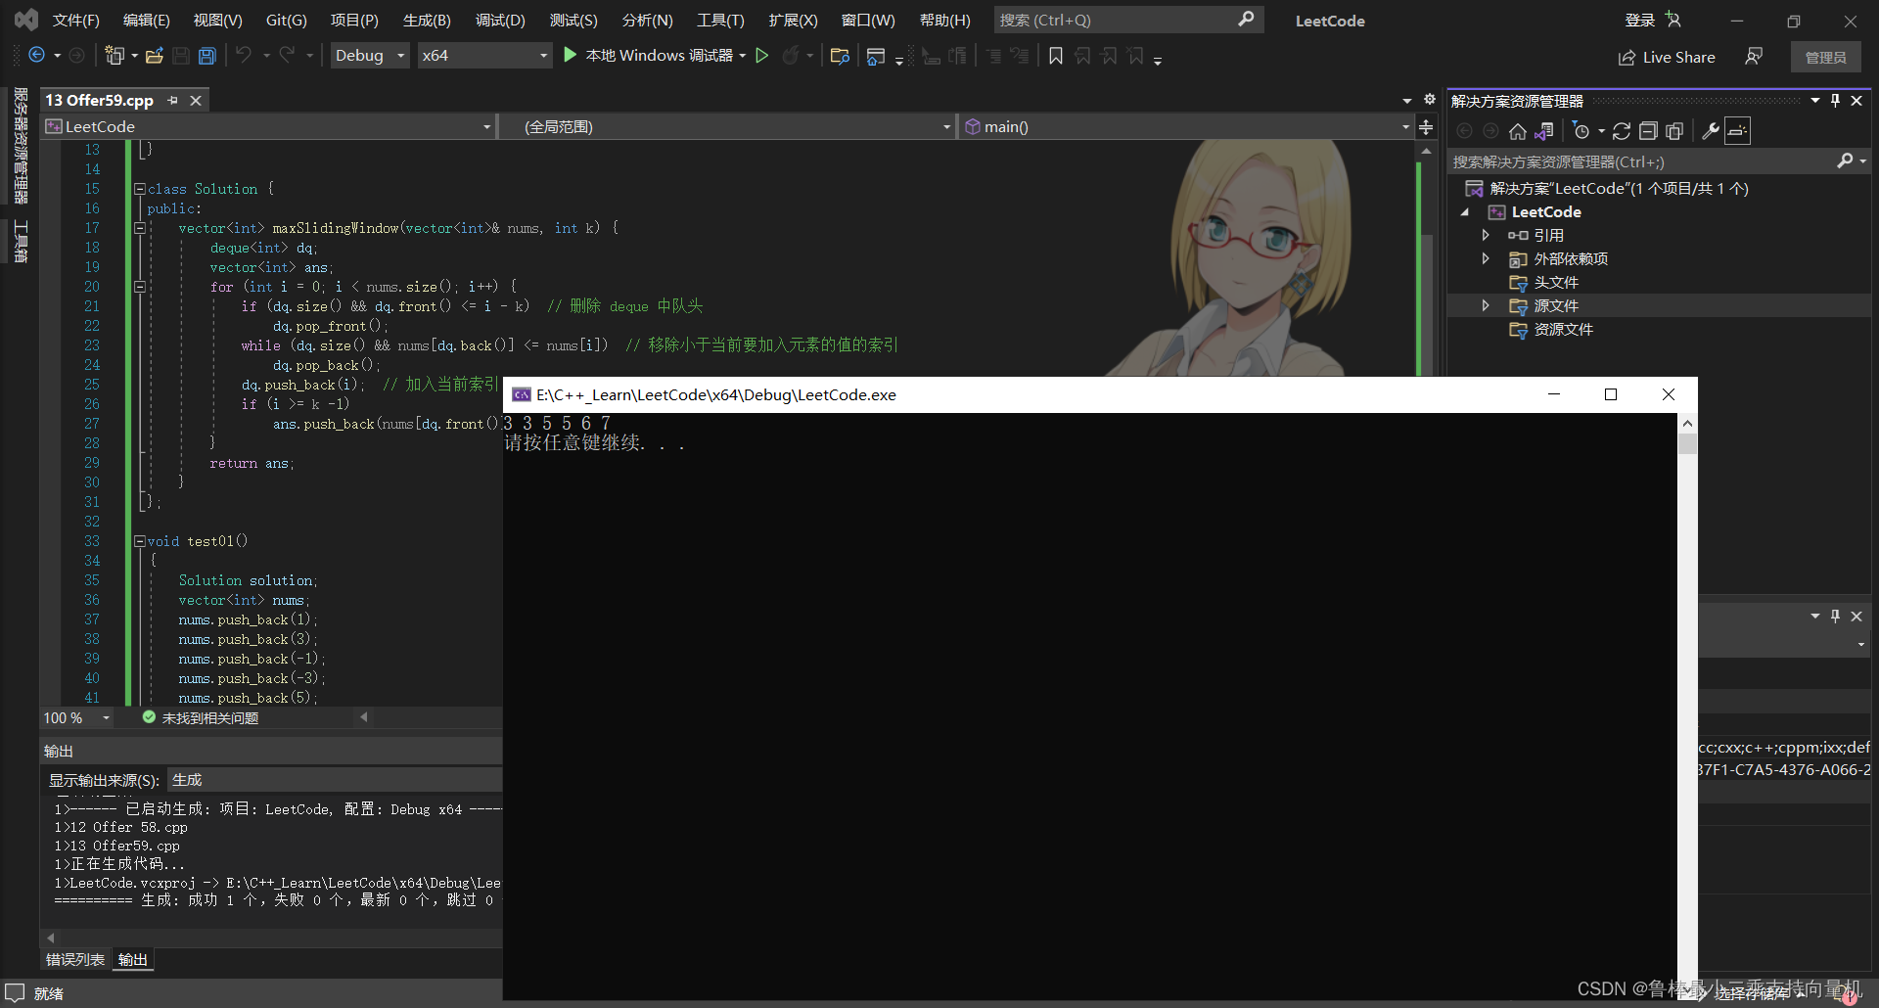1879x1008 pixels.
Task: Click the new project toolbar icon
Action: click(115, 56)
